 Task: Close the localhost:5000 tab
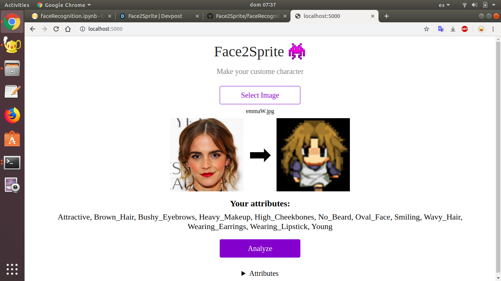[373, 16]
